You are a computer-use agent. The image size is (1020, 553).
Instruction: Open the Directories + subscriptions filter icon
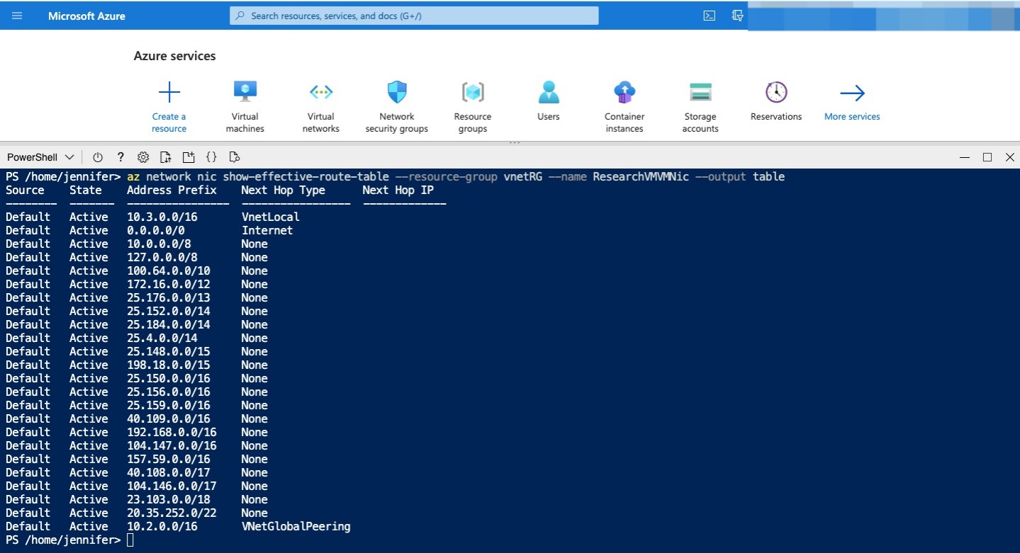[737, 16]
